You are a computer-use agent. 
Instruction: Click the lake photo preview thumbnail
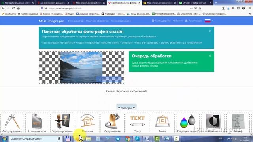[x=81, y=67]
